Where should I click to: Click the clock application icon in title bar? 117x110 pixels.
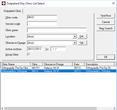click(x=4, y=3)
